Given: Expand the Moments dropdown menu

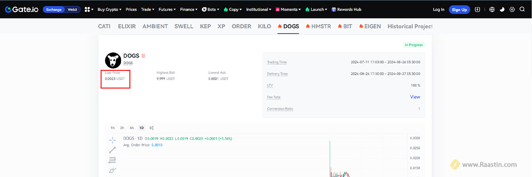Looking at the screenshot, I should 289,9.
